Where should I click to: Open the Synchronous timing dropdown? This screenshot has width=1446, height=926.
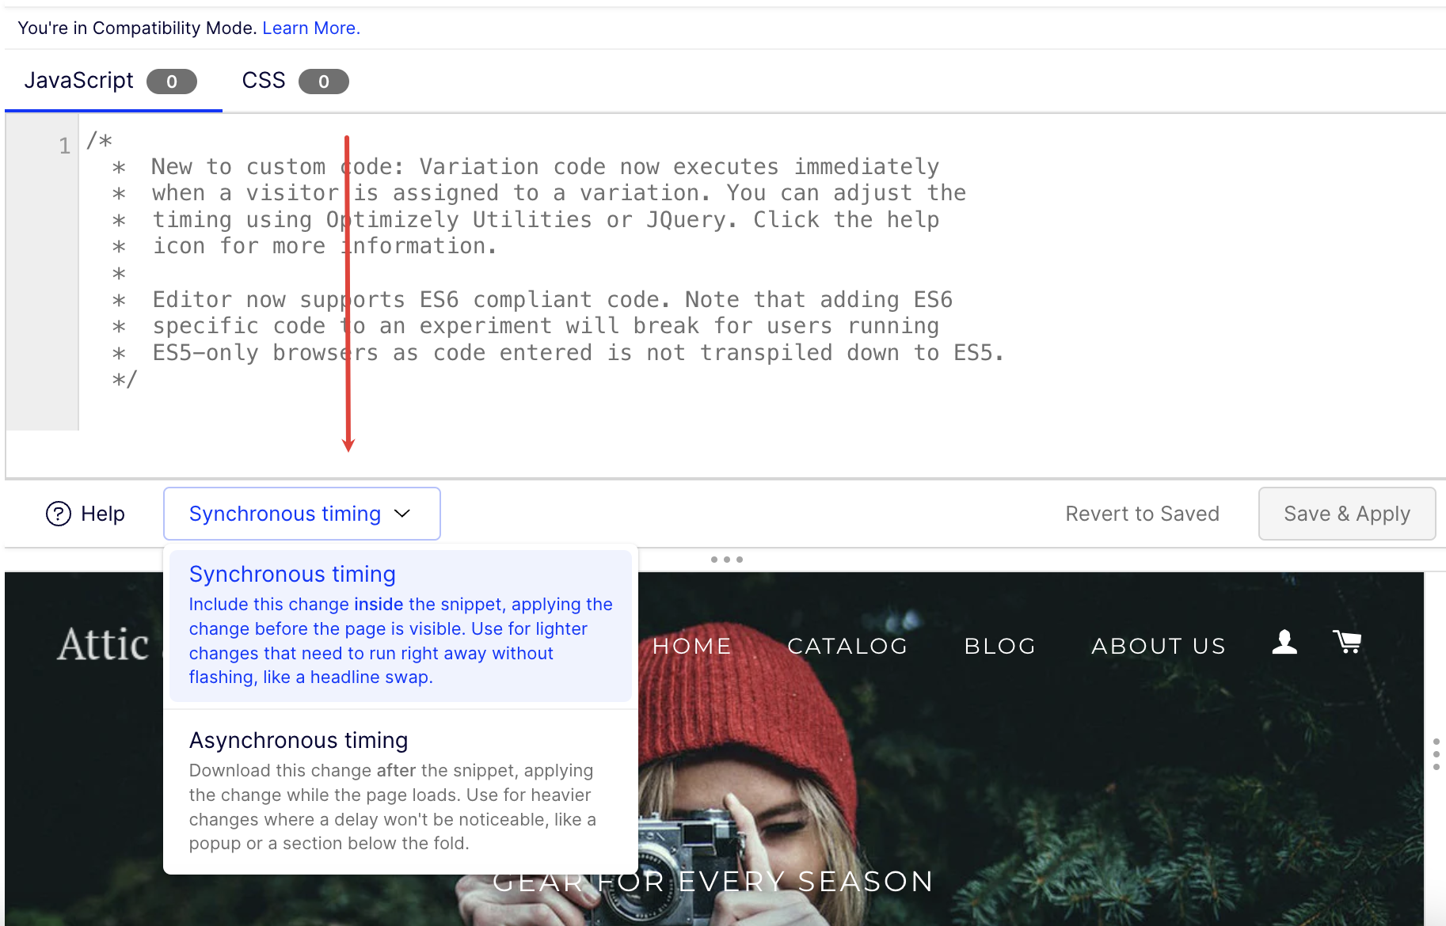click(302, 514)
